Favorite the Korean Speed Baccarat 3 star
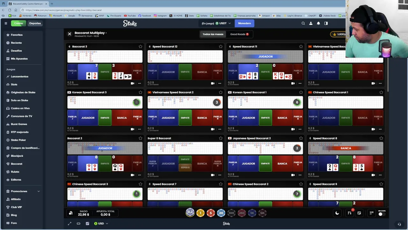The height and width of the screenshot is (230, 408). [x=140, y=92]
